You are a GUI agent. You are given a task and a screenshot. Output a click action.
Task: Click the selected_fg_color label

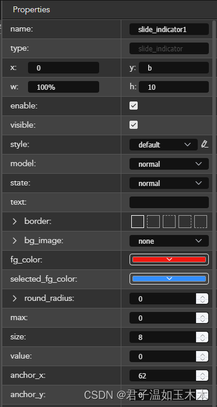click(44, 279)
